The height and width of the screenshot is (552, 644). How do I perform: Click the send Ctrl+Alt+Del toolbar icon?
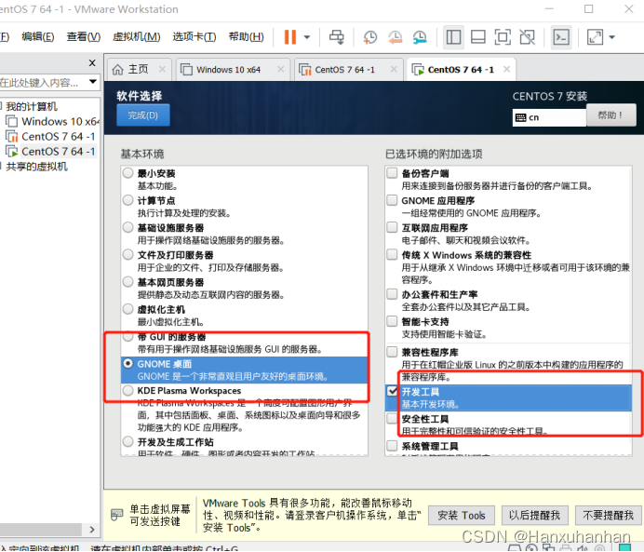click(x=336, y=37)
